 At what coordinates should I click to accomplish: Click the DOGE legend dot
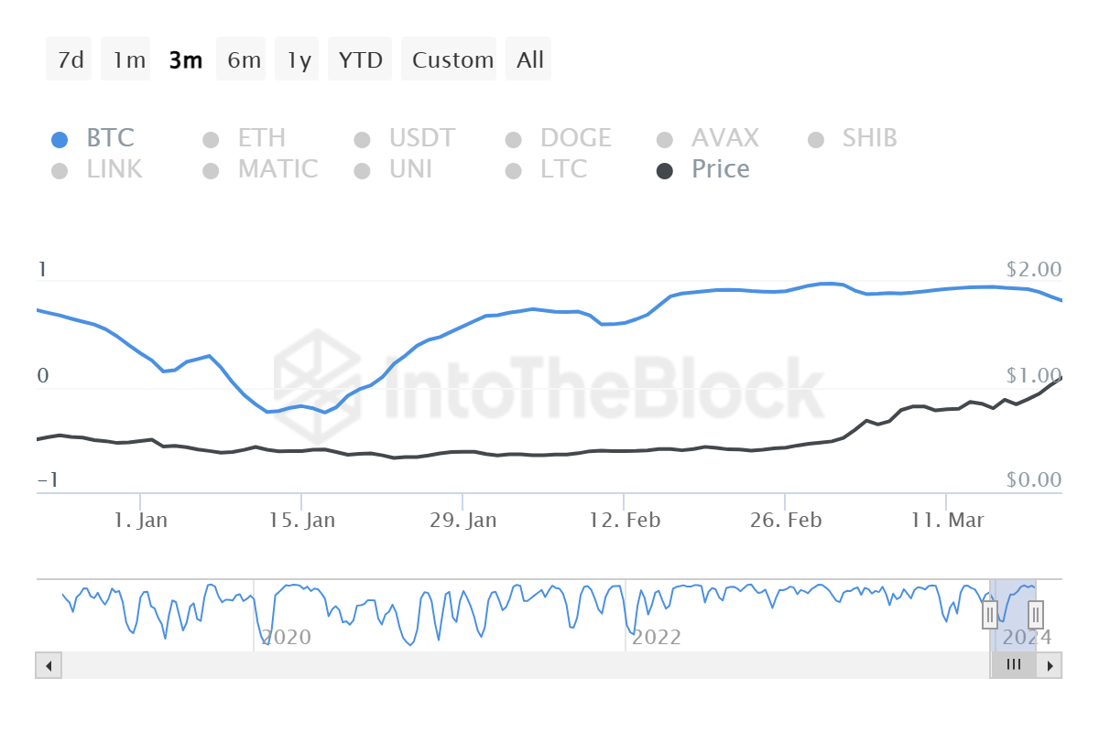point(513,140)
